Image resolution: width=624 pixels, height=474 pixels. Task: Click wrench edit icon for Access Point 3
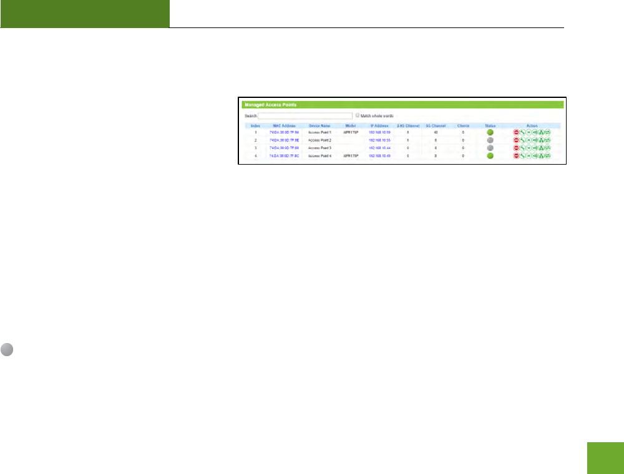click(x=522, y=148)
